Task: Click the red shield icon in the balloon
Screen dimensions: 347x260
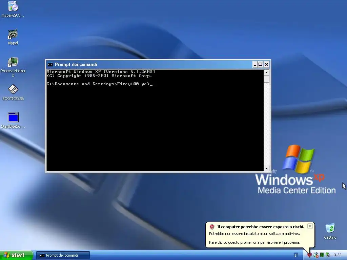Action: pyautogui.click(x=212, y=226)
